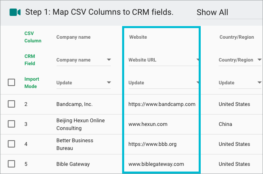263x174 pixels.
Task: Click the https://www.bbb.org cell
Action: click(152, 144)
